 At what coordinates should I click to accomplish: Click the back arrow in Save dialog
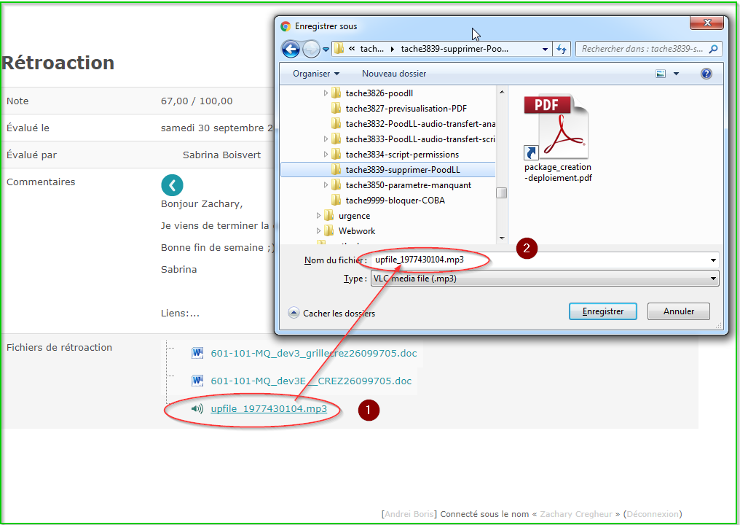pos(291,49)
